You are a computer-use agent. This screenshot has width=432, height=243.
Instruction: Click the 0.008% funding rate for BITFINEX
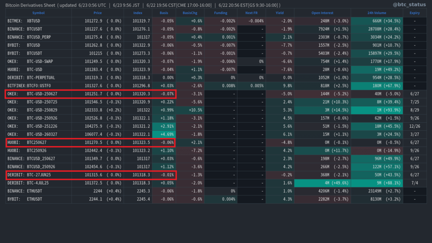221,86
